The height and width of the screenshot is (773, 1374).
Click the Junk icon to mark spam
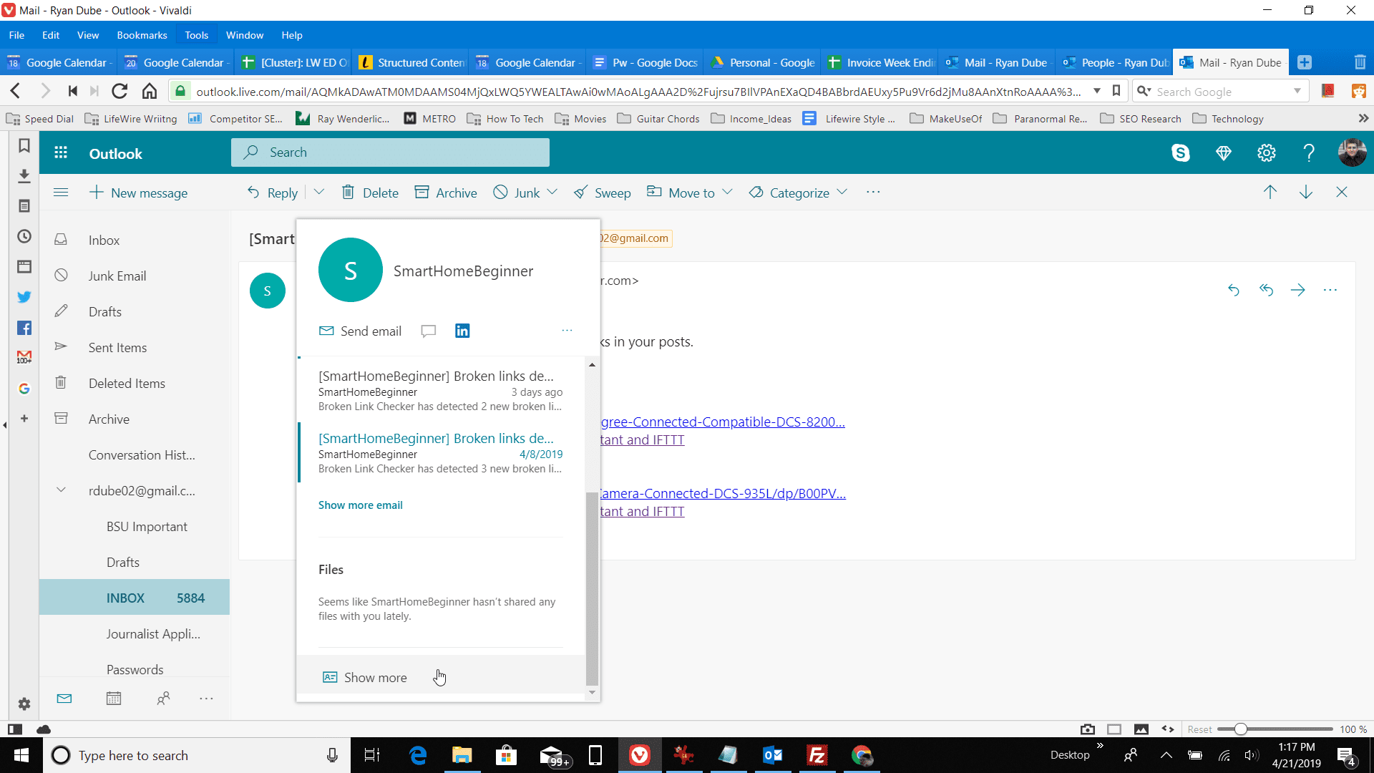point(517,193)
